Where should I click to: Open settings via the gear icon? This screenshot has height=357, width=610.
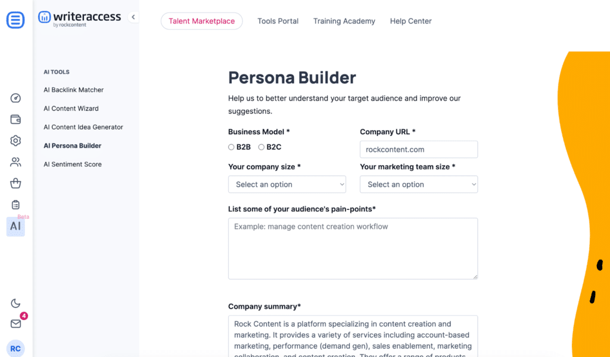click(x=15, y=141)
